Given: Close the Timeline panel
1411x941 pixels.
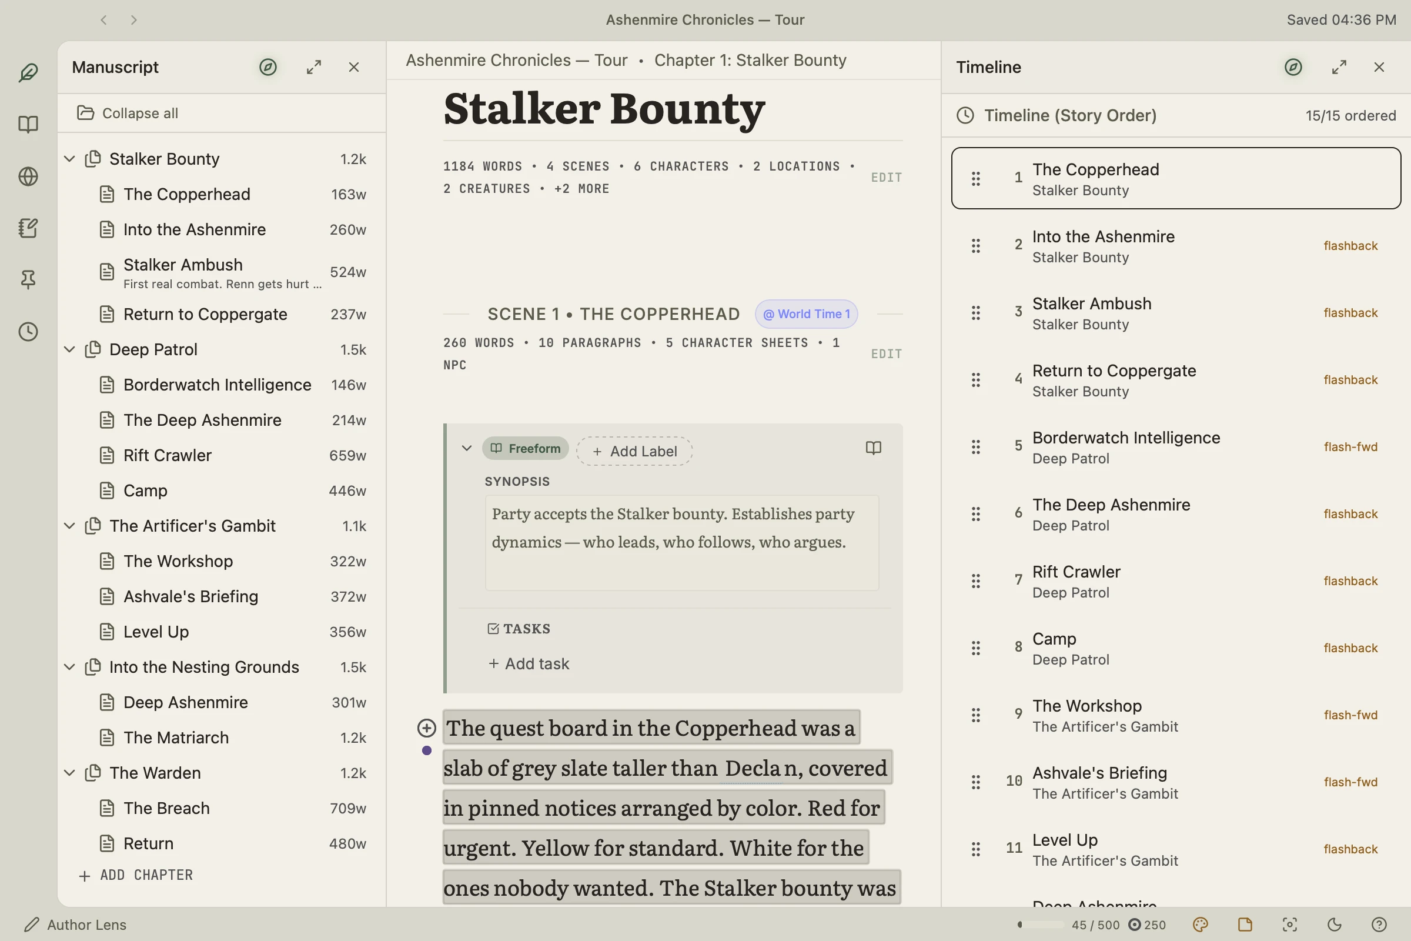Looking at the screenshot, I should click(x=1379, y=67).
